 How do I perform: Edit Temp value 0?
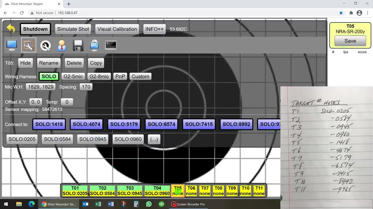tap(67, 102)
